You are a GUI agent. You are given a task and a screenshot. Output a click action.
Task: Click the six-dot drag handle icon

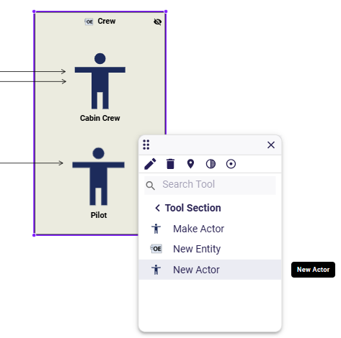[146, 145]
